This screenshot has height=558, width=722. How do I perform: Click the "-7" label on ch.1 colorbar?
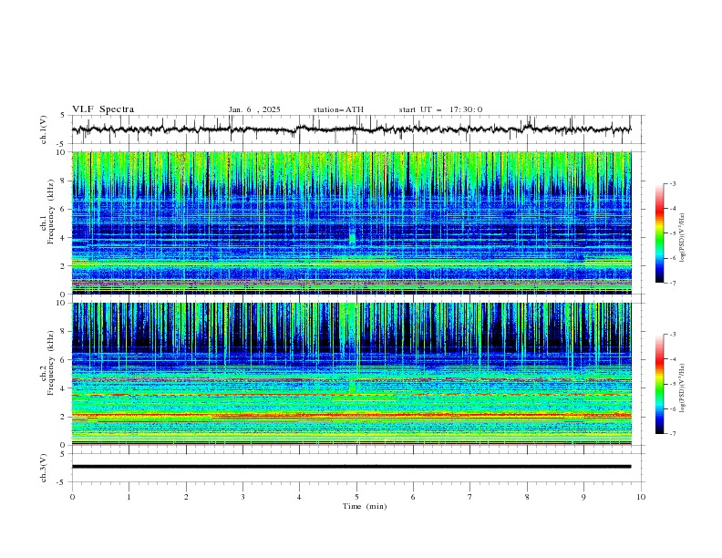(x=673, y=283)
